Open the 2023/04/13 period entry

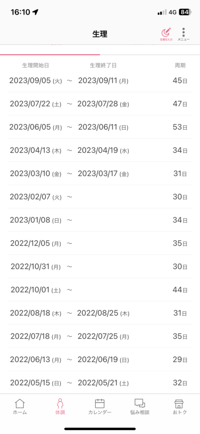[100, 150]
